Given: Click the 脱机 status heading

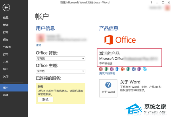Looking at the screenshot, I should [40, 87].
